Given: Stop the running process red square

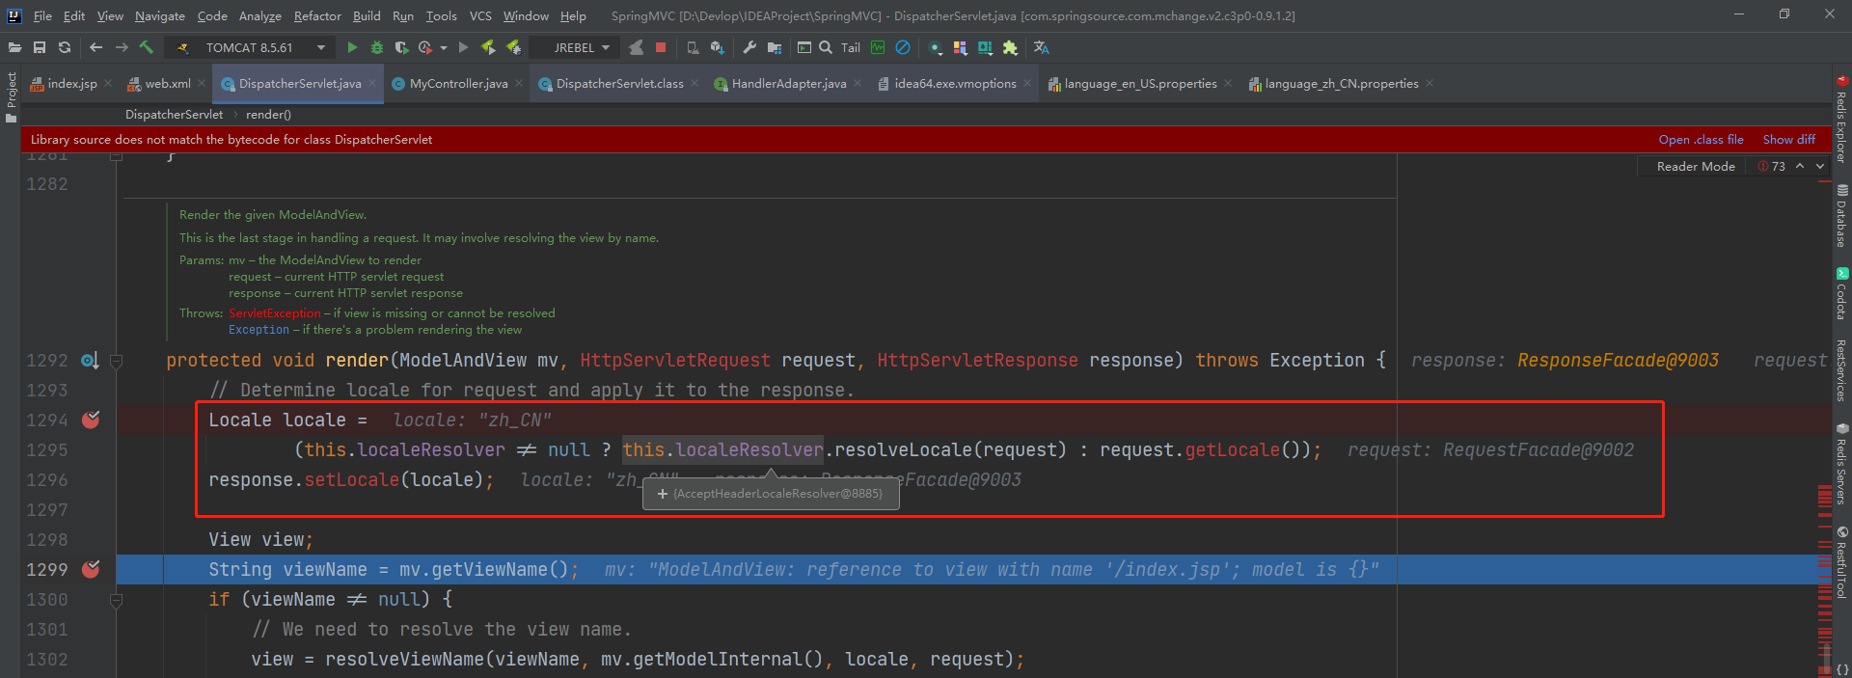Looking at the screenshot, I should tap(661, 47).
